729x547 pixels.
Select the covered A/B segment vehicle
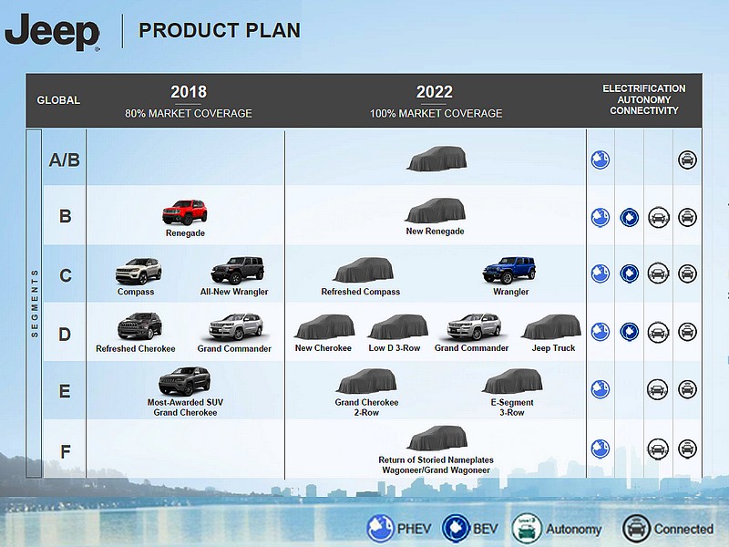[436, 159]
